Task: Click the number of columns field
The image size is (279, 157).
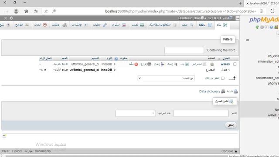Action: coord(135,113)
